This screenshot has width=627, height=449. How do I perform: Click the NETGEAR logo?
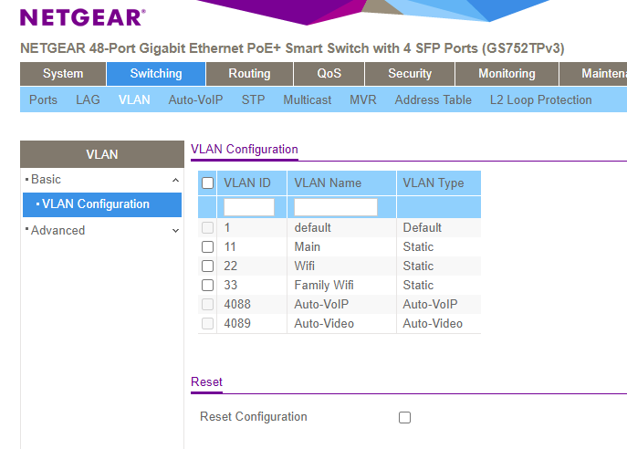coord(83,17)
